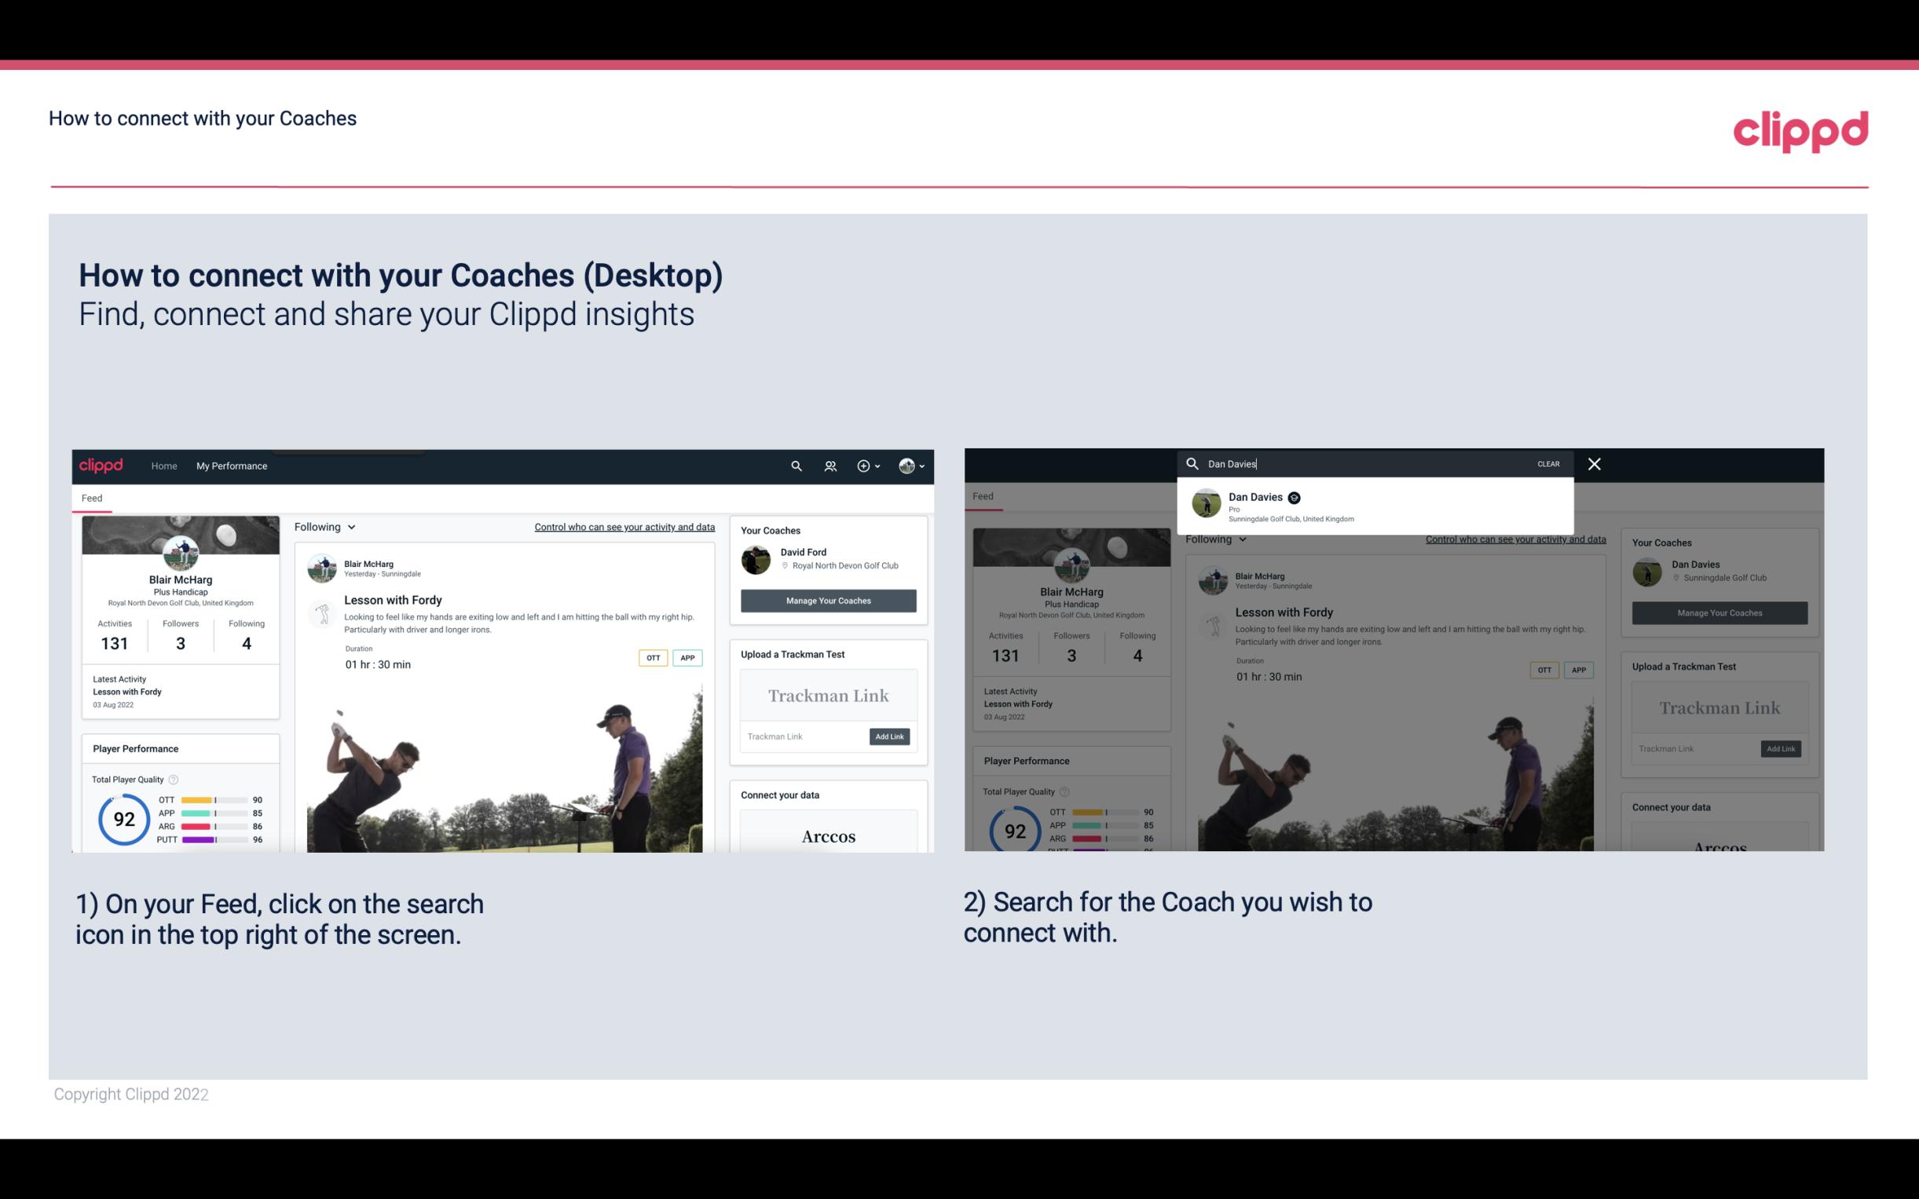The height and width of the screenshot is (1199, 1919).
Task: Click the Blair McHarg profile picture icon
Action: point(181,553)
